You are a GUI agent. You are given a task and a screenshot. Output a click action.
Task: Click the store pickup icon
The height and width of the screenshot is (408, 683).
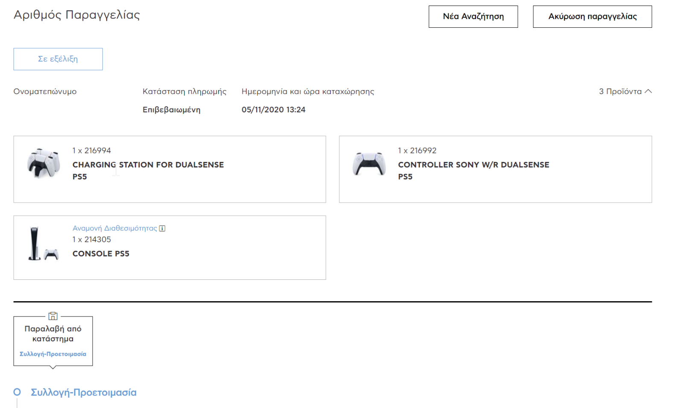pos(53,316)
